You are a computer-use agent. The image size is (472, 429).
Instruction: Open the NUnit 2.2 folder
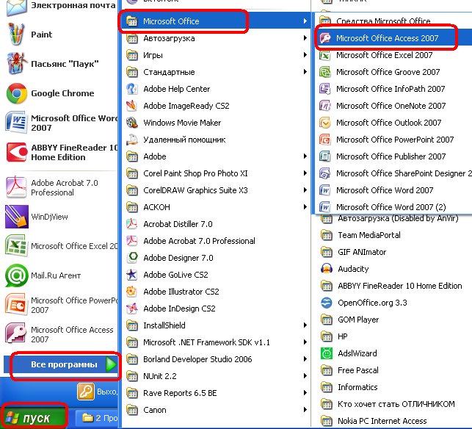point(216,376)
